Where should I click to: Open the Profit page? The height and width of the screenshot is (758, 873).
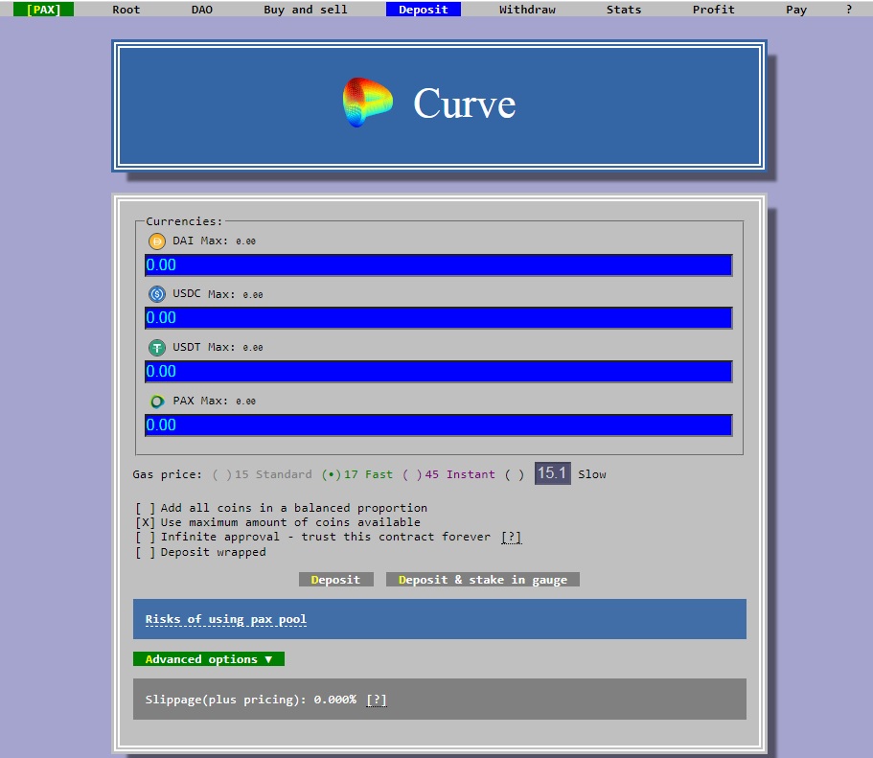point(713,10)
